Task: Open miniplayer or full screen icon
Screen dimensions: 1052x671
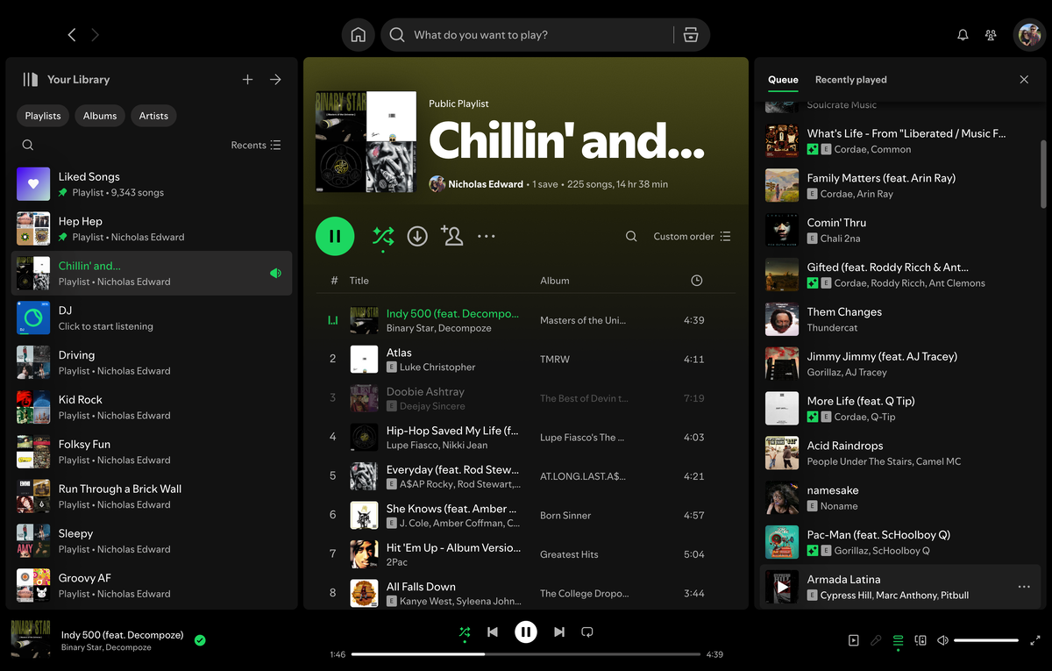Action: pyautogui.click(x=1035, y=640)
